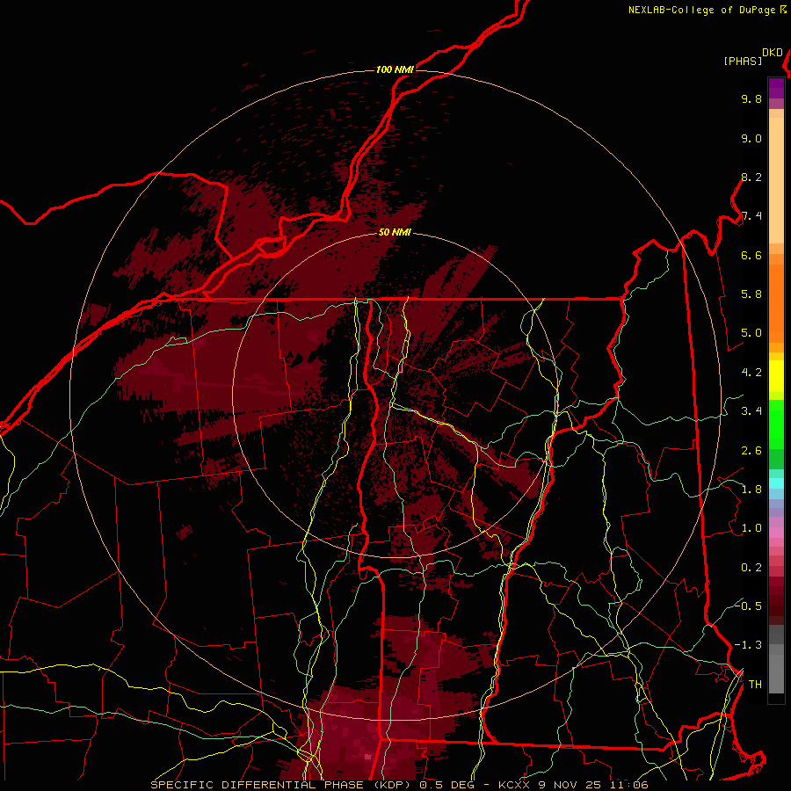
Task: Click the 9.8 value on the color scale
Action: pyautogui.click(x=751, y=98)
